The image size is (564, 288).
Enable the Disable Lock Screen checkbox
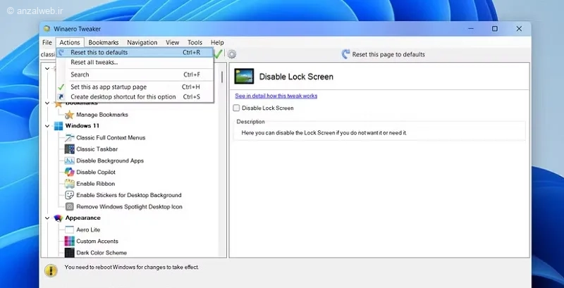(236, 108)
